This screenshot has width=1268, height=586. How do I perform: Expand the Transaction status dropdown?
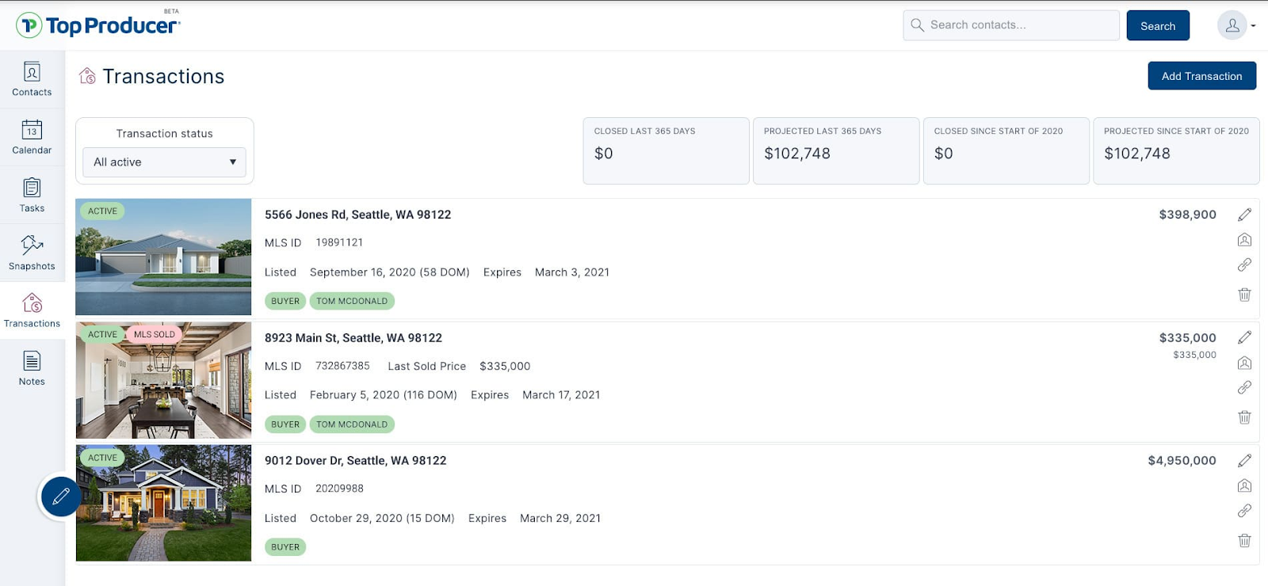(x=164, y=162)
